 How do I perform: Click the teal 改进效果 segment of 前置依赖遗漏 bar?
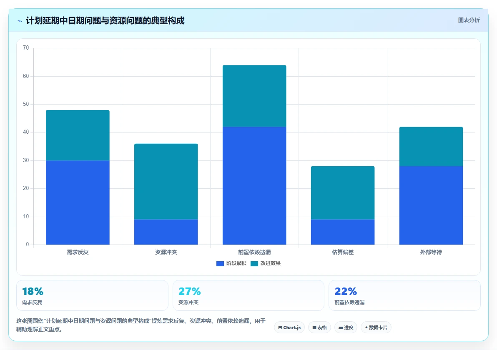click(254, 96)
